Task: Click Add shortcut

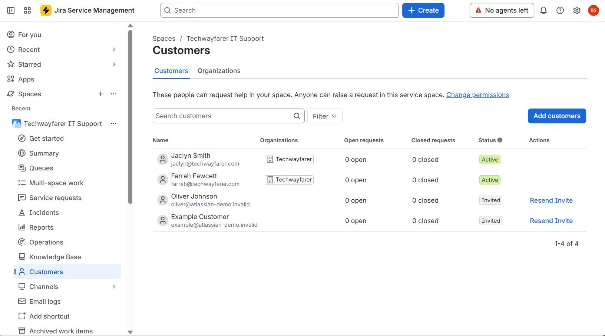Action: pos(68,316)
